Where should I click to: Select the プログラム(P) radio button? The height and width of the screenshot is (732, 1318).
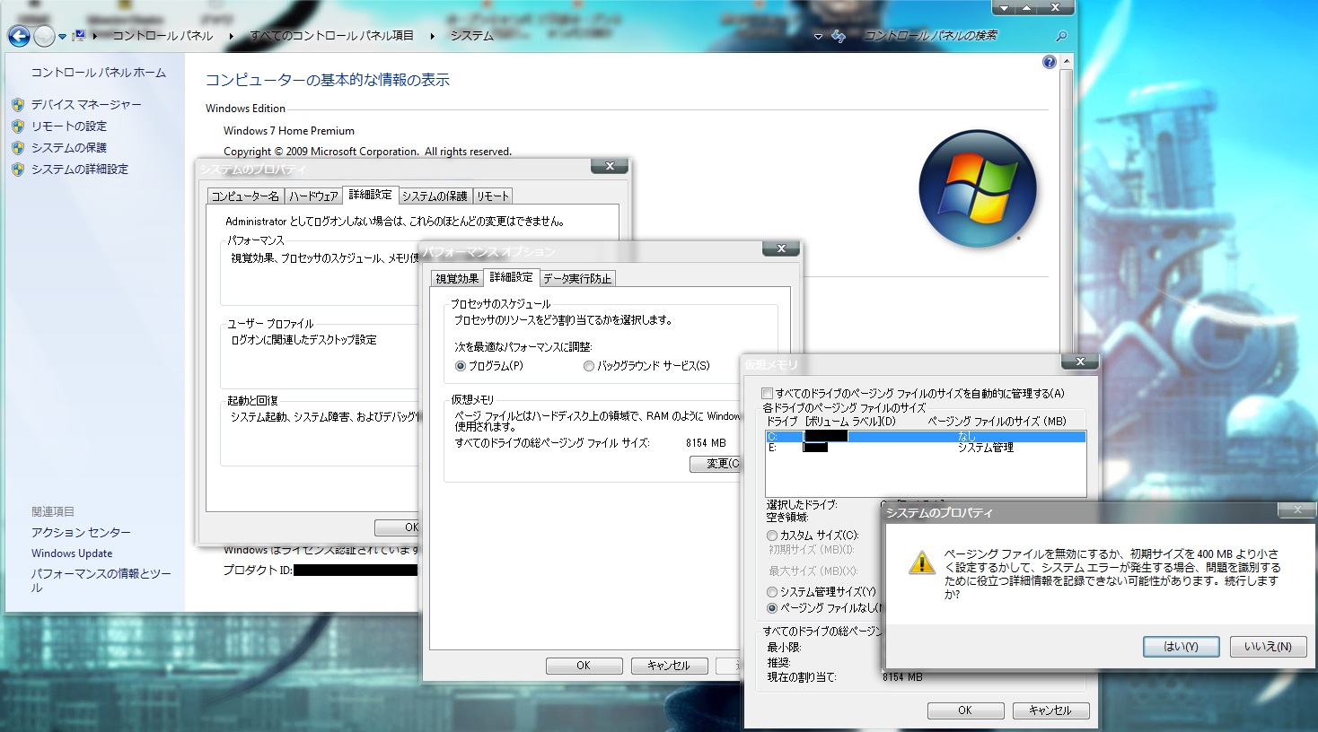(x=461, y=366)
